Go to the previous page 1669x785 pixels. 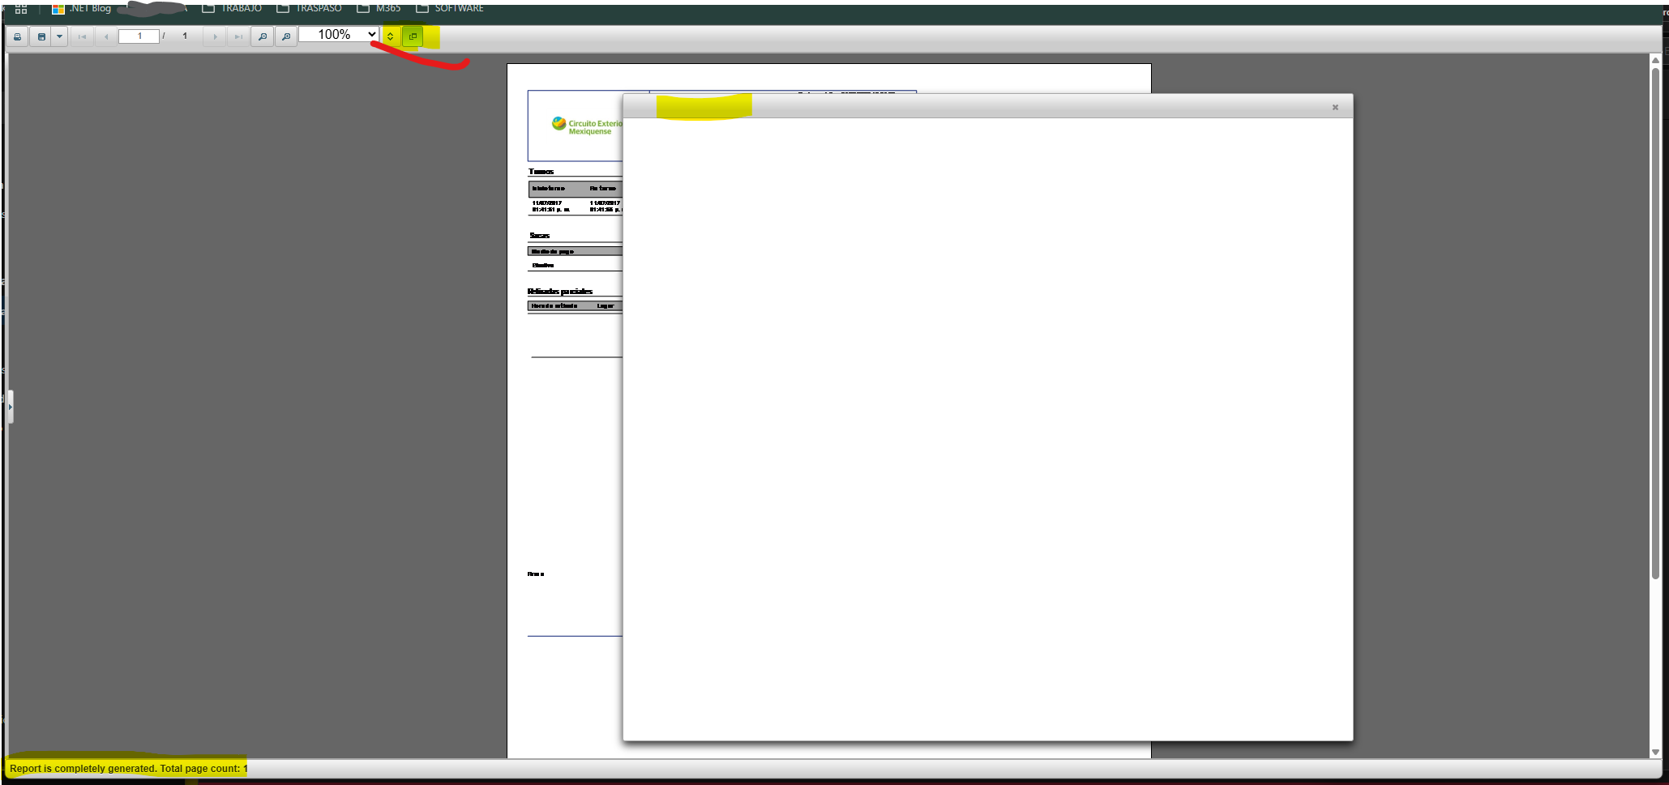105,36
